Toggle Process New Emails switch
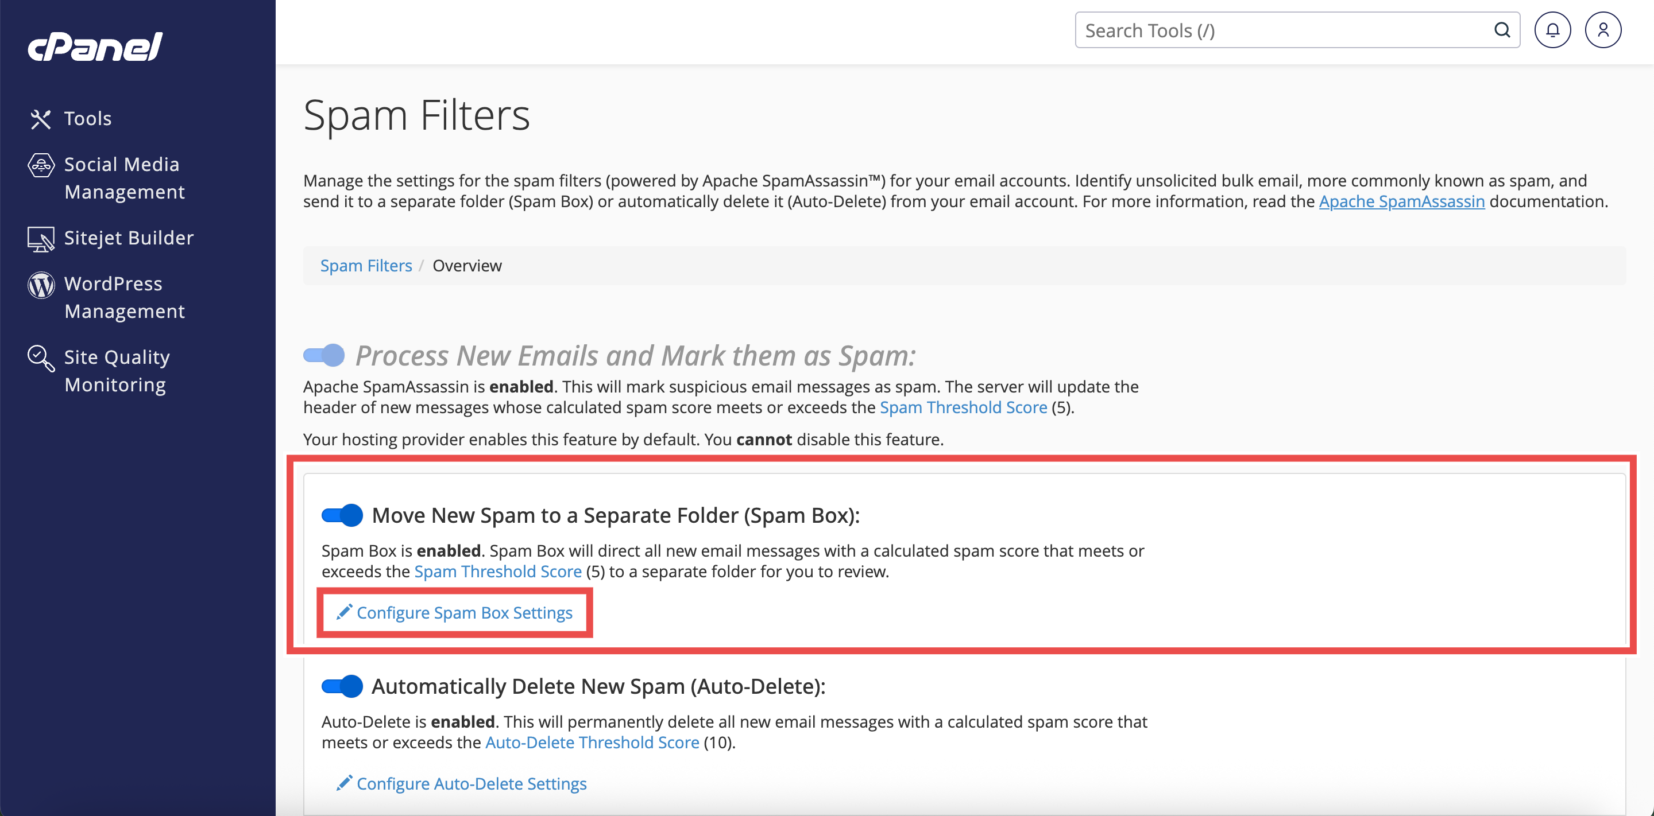The image size is (1654, 816). pyautogui.click(x=324, y=355)
